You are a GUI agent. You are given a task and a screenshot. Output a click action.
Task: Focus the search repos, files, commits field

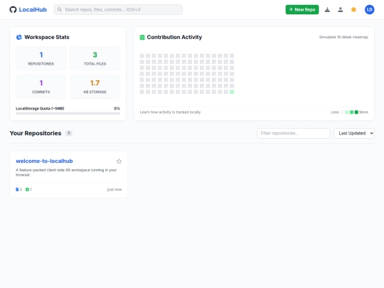pyautogui.click(x=118, y=9)
